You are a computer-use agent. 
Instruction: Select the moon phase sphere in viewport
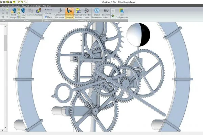tap(138, 35)
